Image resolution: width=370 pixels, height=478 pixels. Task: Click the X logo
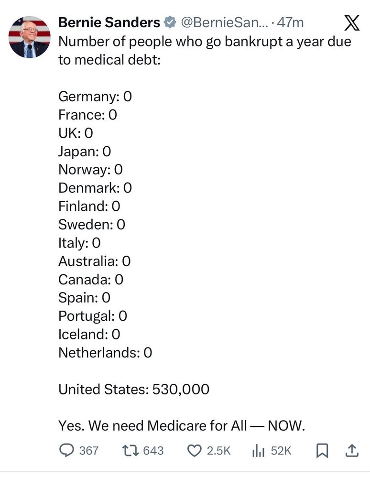pos(352,23)
